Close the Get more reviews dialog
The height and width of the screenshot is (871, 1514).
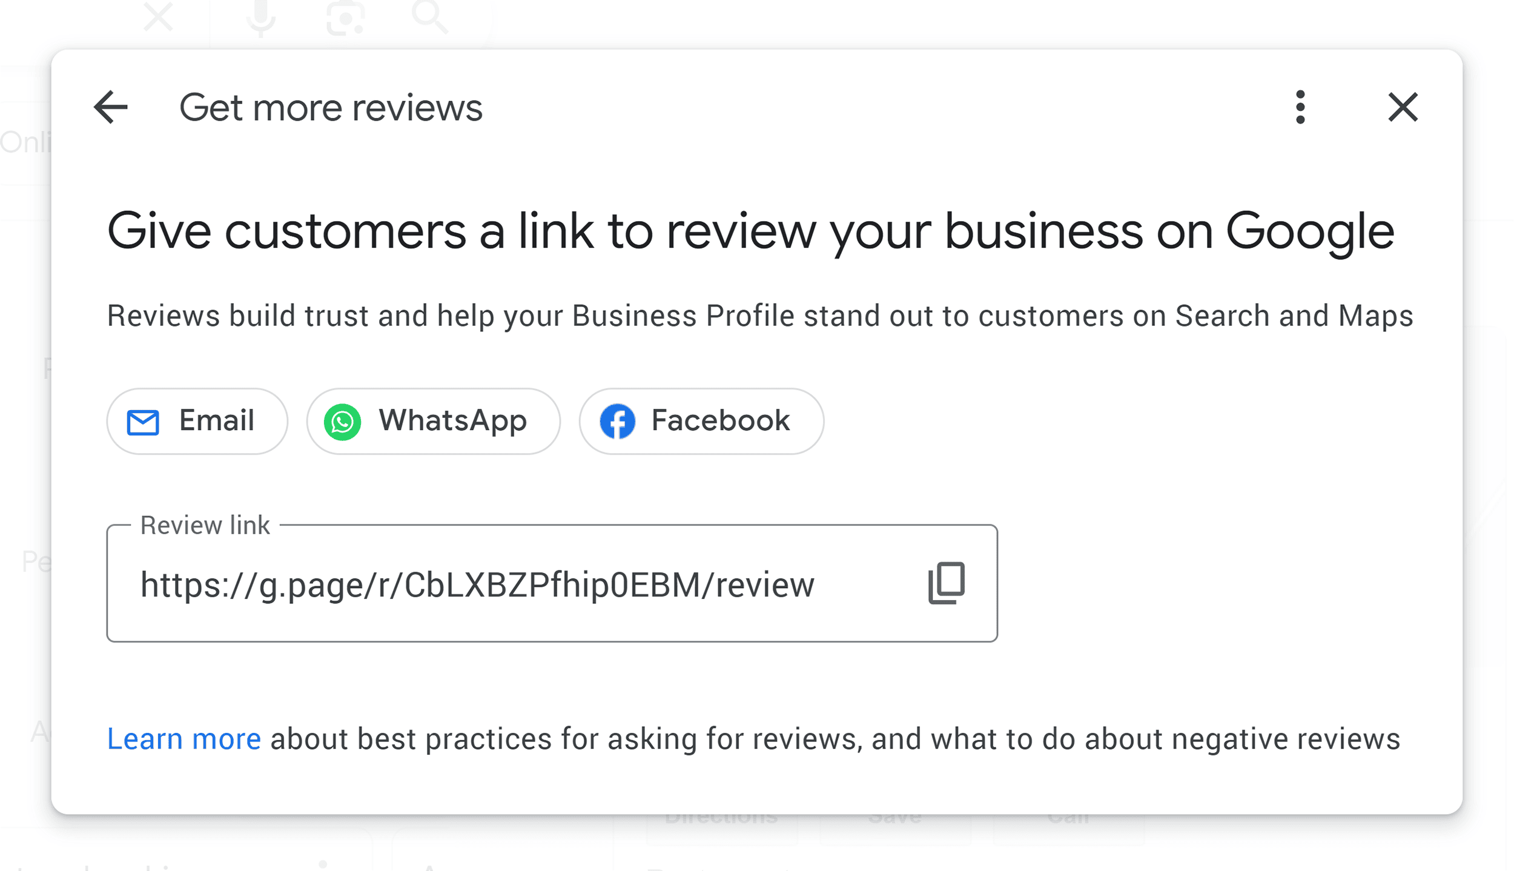[x=1402, y=107]
